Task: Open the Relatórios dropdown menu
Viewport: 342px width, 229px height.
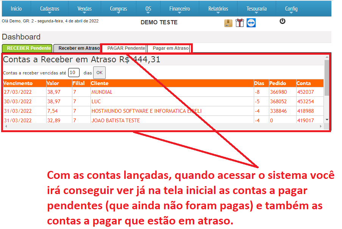Action: coord(218,9)
